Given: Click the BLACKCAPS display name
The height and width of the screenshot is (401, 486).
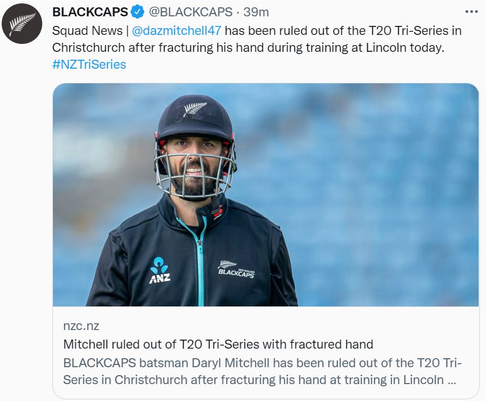Looking at the screenshot, I should 90,12.
